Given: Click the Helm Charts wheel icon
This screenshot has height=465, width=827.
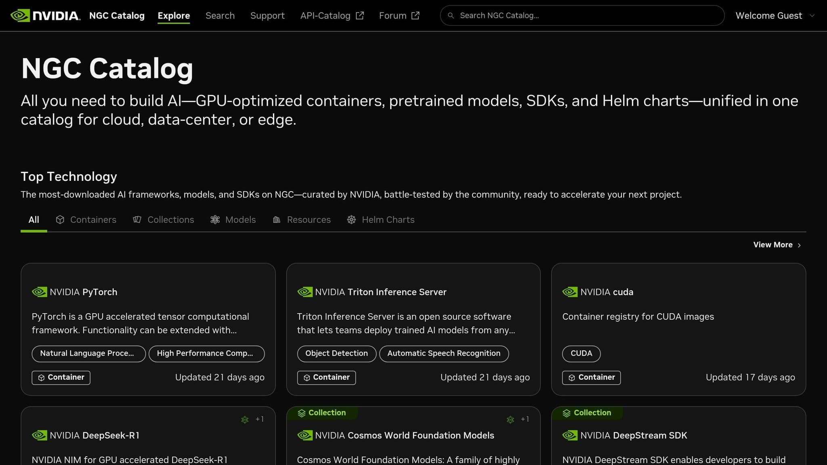Looking at the screenshot, I should 352,220.
